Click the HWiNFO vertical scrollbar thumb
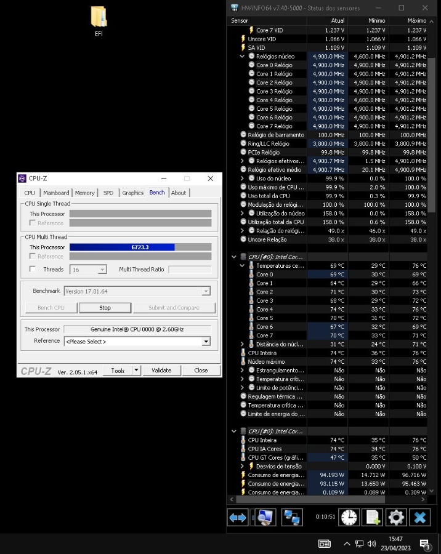The width and height of the screenshot is (441, 554). (x=431, y=135)
